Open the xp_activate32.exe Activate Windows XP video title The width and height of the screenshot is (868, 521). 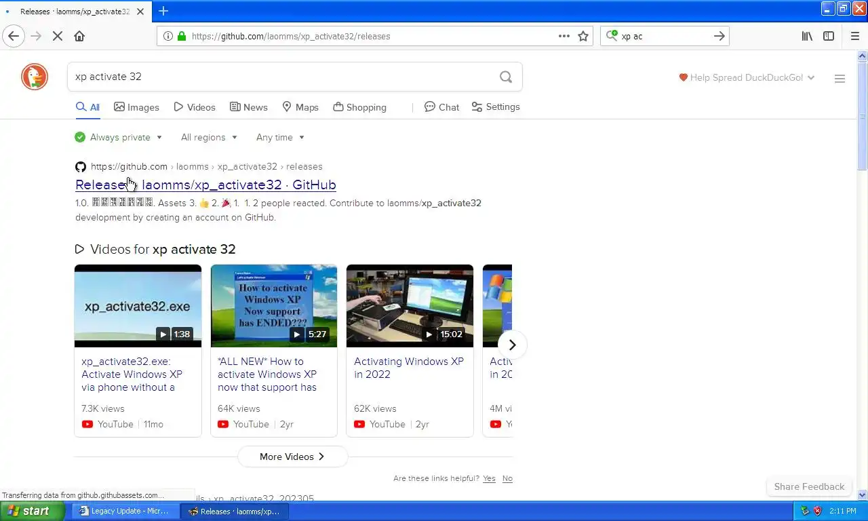[x=132, y=374]
